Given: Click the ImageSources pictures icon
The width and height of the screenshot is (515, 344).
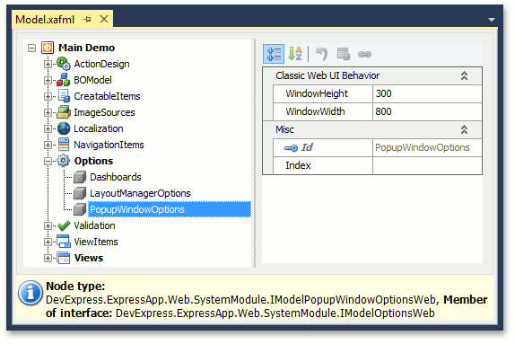Looking at the screenshot, I should 64,112.
